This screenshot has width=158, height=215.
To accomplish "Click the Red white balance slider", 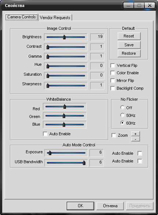I will 65,107.
